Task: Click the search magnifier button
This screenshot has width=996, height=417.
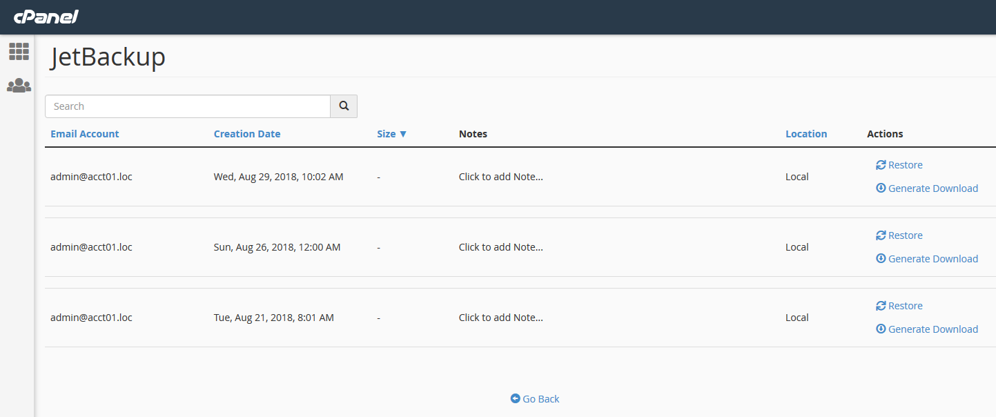Action: tap(344, 106)
